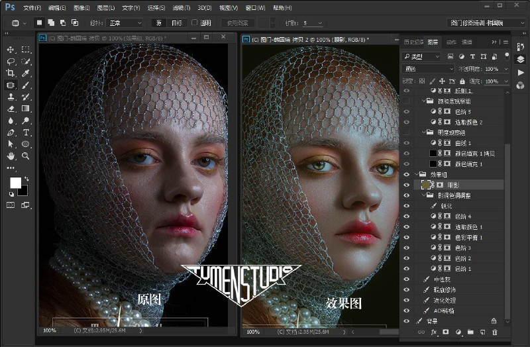Toggle eye for 曲线 1 layer
Screen dimensions: 530x347
click(x=407, y=143)
